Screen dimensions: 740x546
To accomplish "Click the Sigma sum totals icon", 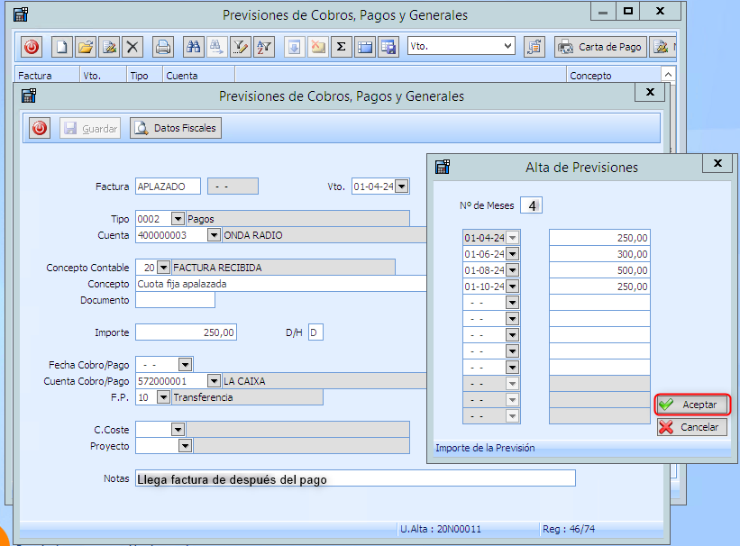I will coord(342,47).
